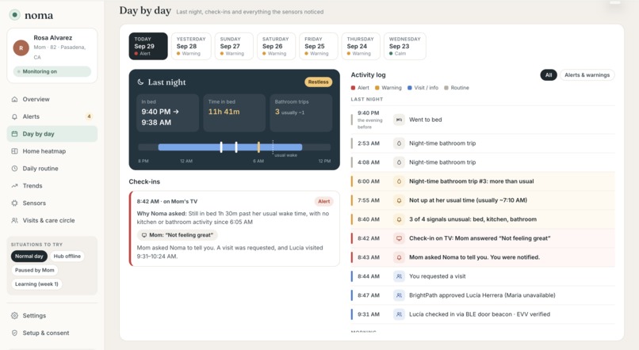Viewport: 639px width, 350px height.
Task: Click the Alerts bell icon in sidebar
Action: [15, 117]
